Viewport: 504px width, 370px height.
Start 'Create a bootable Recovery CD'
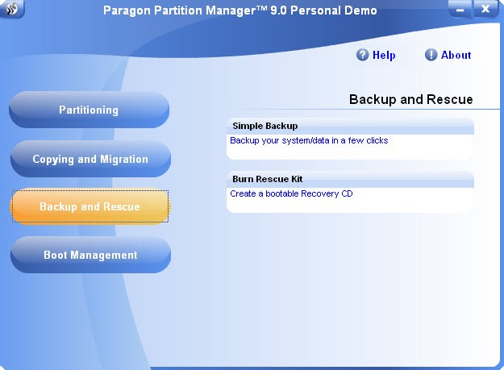[291, 193]
